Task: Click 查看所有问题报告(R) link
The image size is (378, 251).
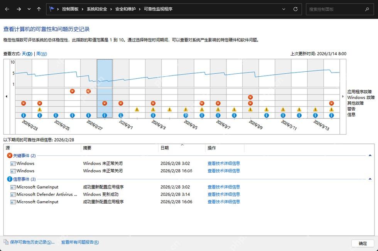Action: pyautogui.click(x=80, y=242)
